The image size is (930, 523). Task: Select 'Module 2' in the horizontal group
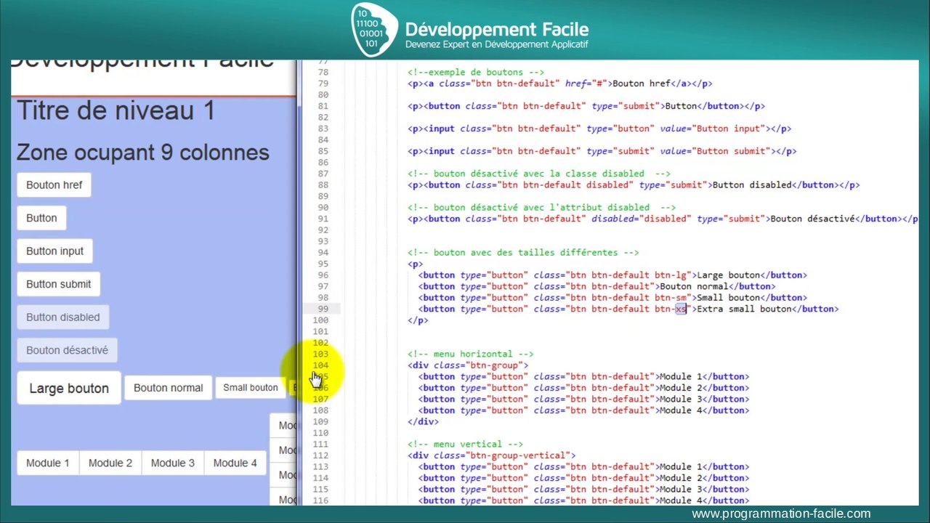(110, 463)
